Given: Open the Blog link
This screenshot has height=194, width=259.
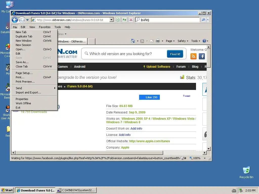Looking at the screenshot, I should coord(195,67).
